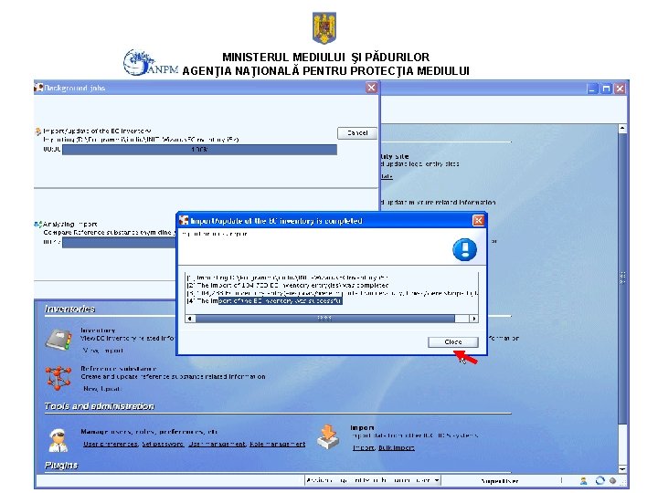Click the refresh circle icon in status bar

point(600,480)
